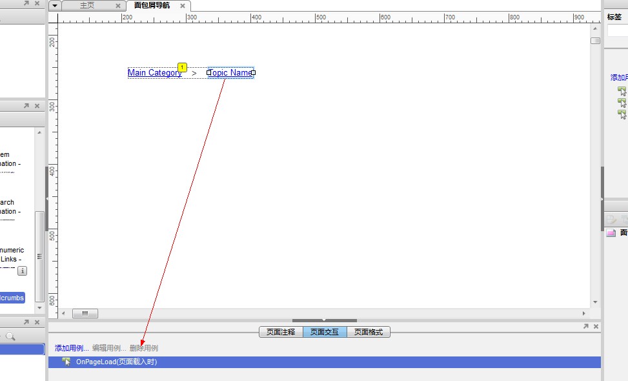This screenshot has height=381, width=628.
Task: Collapse the bottom page panel via splitter handle
Action: tap(325, 320)
